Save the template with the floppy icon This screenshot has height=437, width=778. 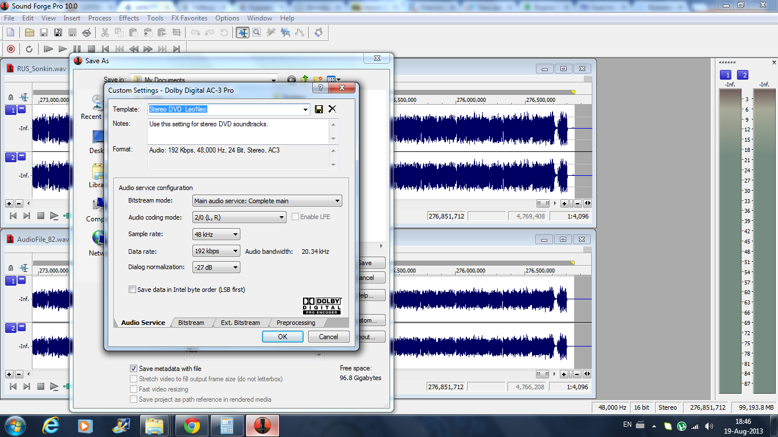click(319, 109)
